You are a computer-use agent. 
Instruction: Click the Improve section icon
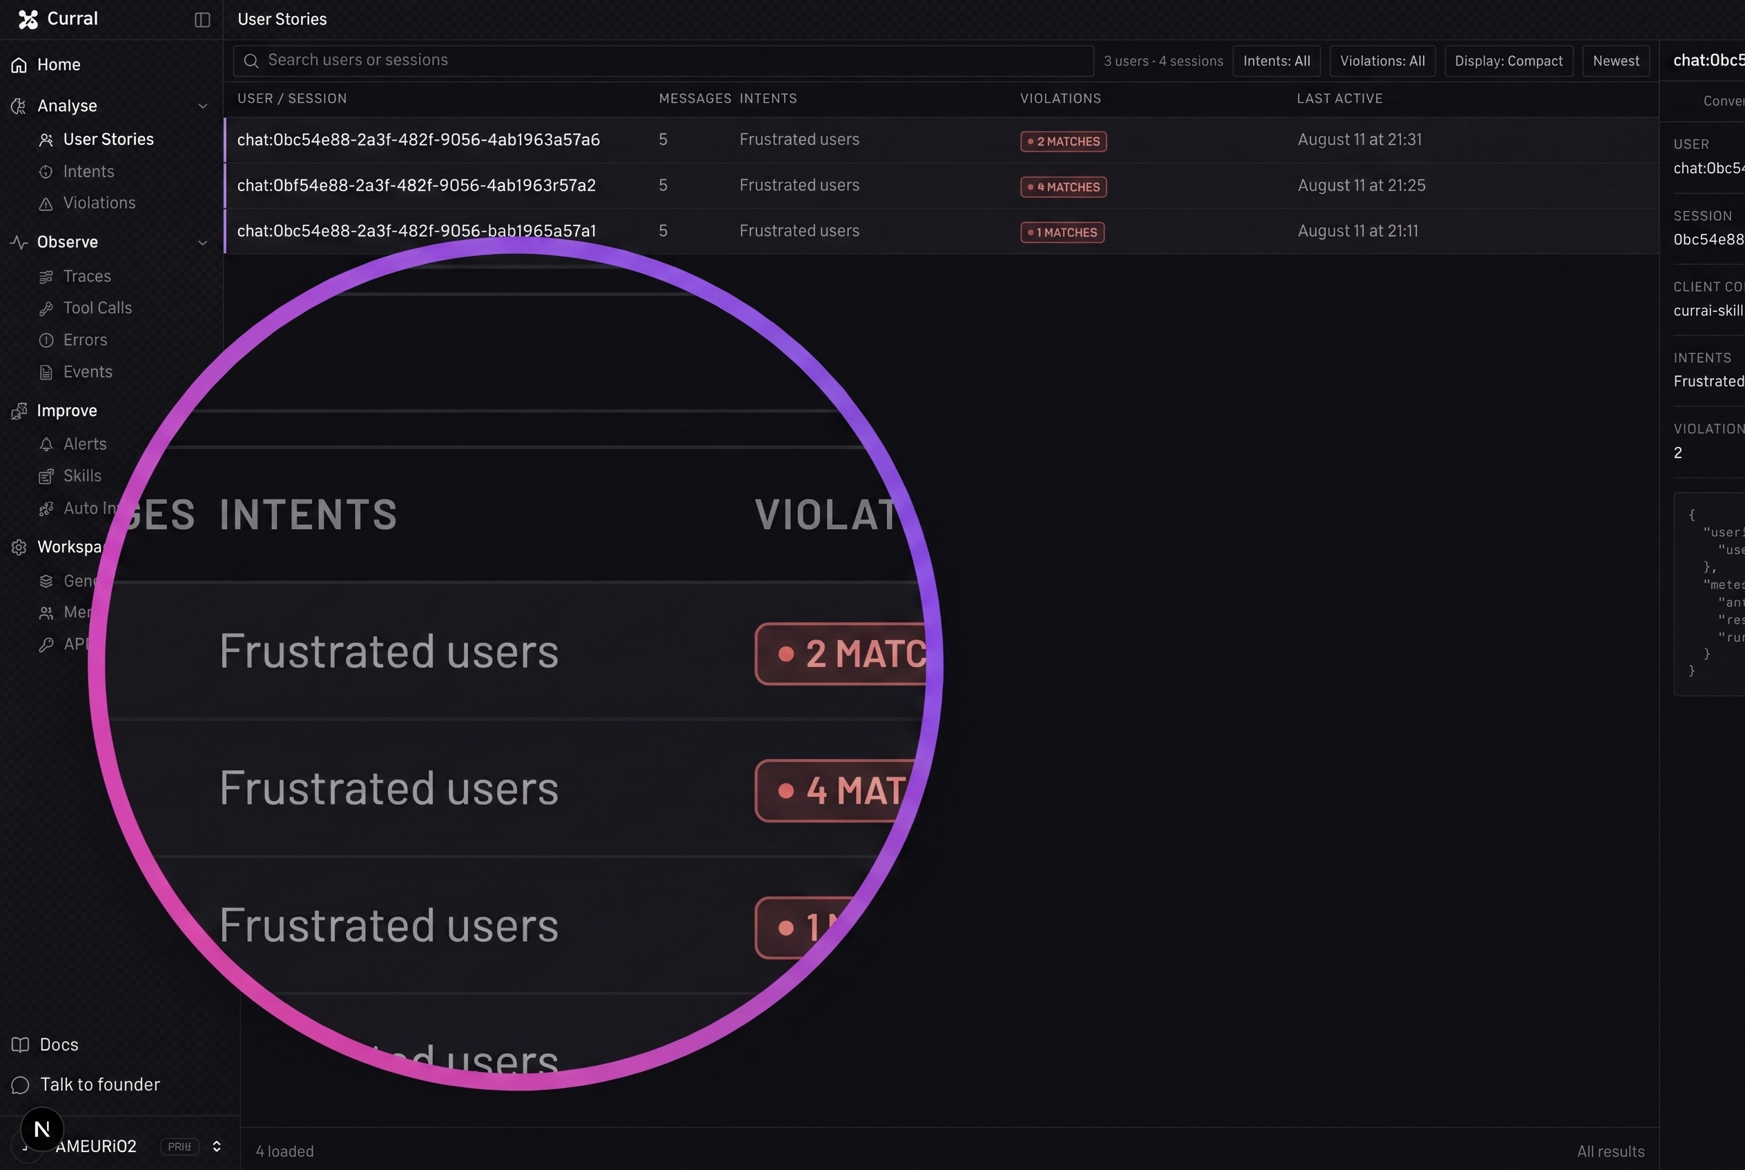[x=19, y=410]
